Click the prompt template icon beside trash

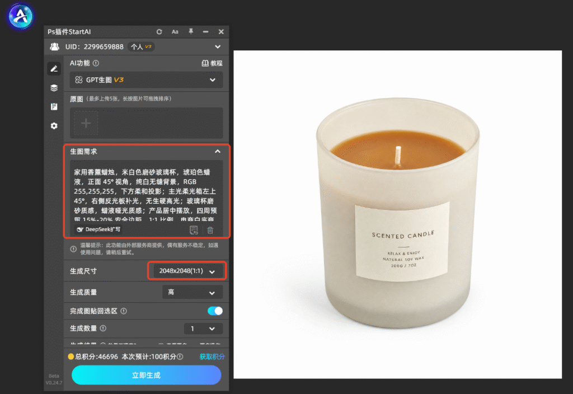[x=194, y=230]
